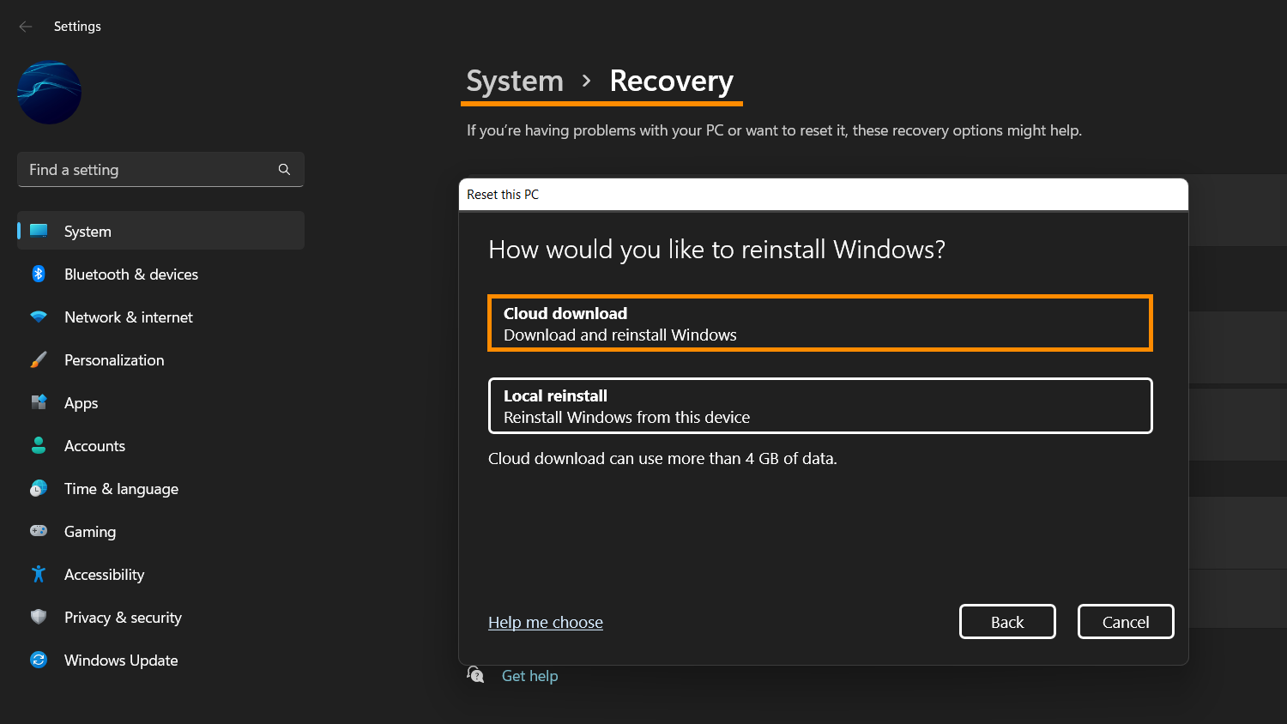Open System category label

tap(88, 232)
